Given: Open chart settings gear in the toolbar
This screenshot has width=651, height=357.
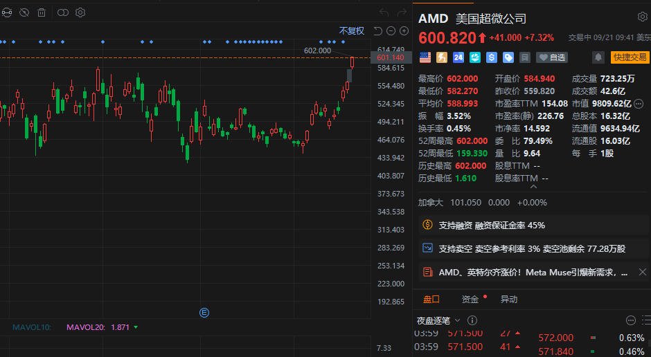Looking at the screenshot, I should click(x=80, y=12).
